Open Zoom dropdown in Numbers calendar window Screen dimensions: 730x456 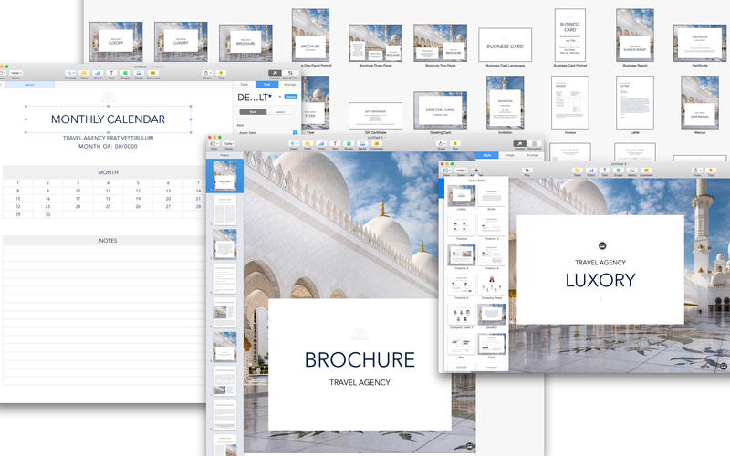[x=16, y=74]
